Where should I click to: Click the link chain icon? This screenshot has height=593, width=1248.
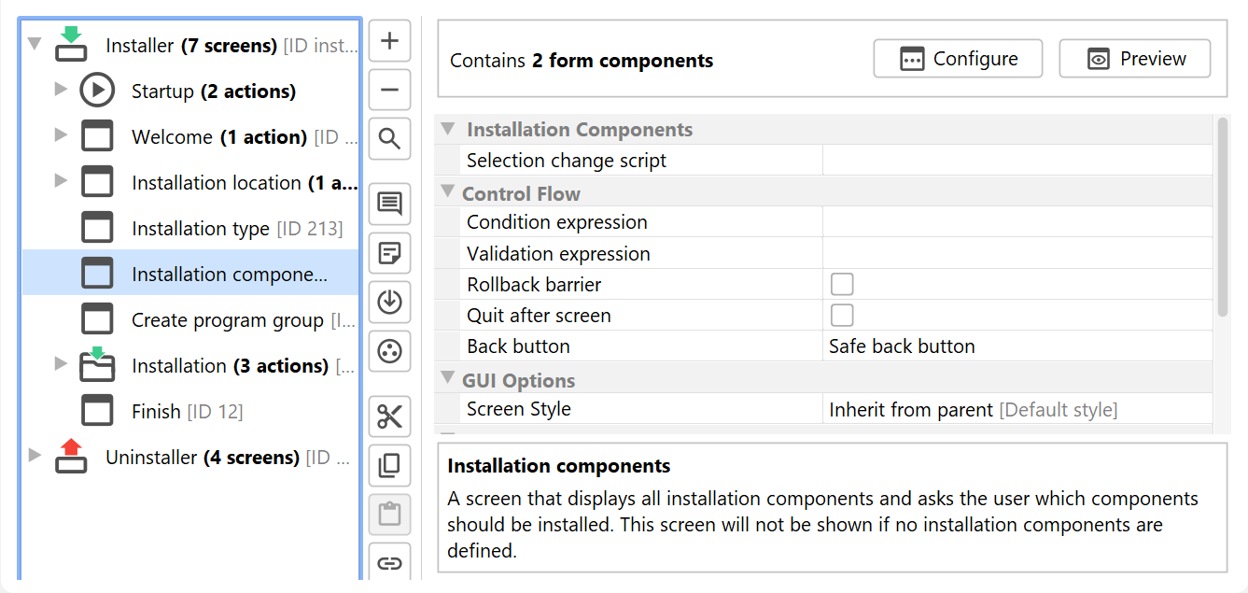tap(390, 563)
